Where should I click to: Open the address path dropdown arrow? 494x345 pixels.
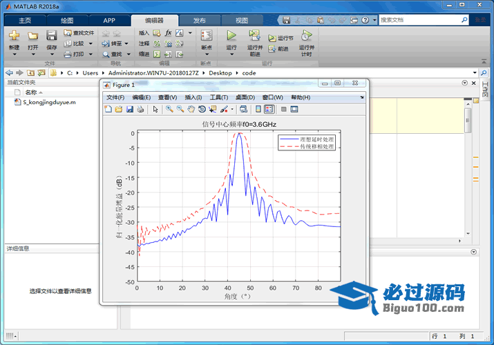(475, 72)
